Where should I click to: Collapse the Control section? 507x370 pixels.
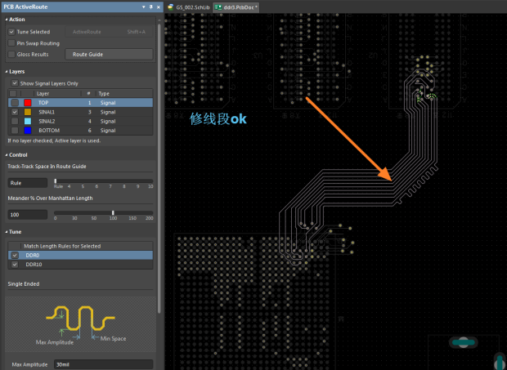[x=7, y=155]
